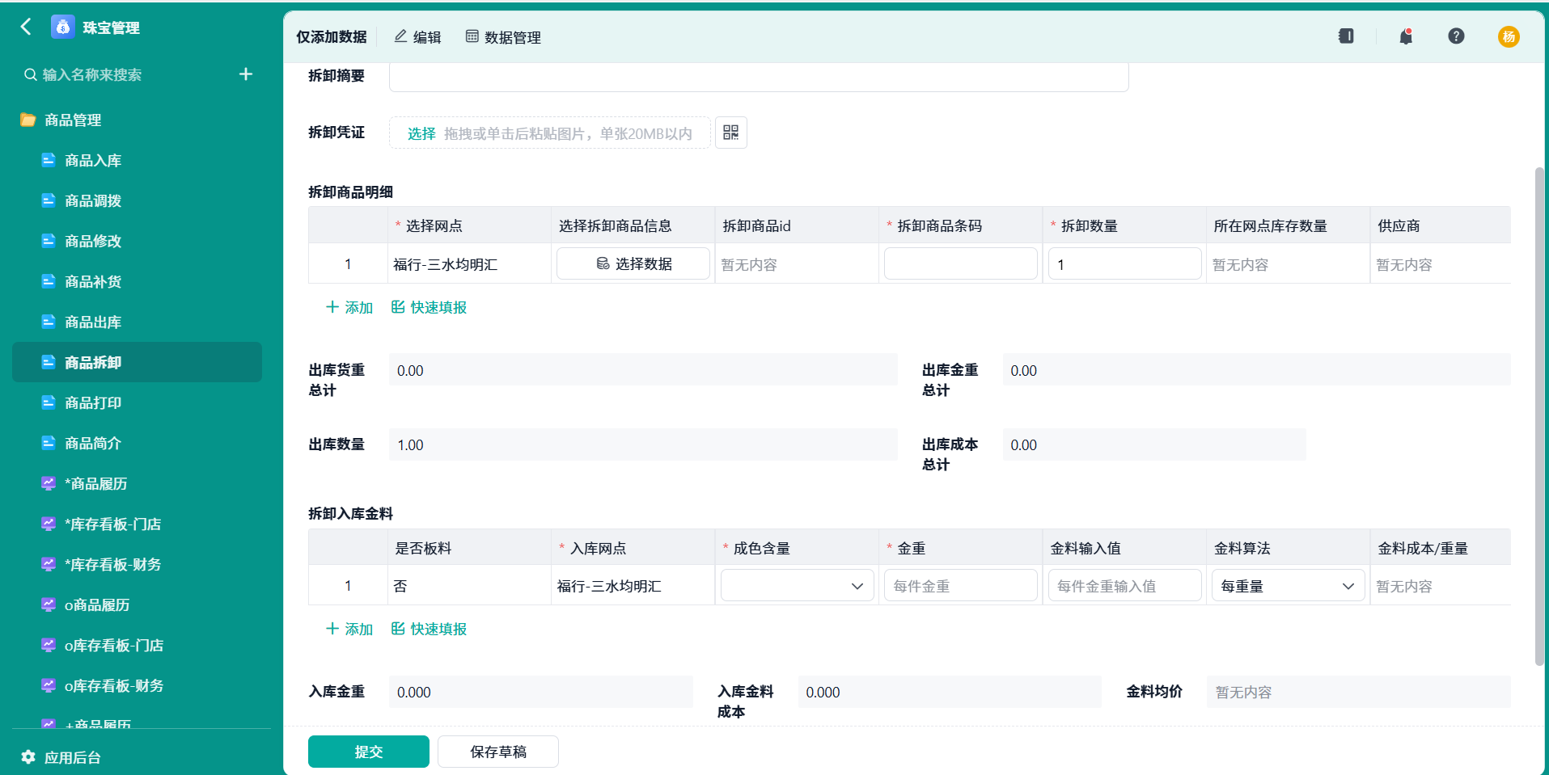The height and width of the screenshot is (775, 1549).
Task: Click the 商品简介 form icon
Action: click(x=49, y=443)
